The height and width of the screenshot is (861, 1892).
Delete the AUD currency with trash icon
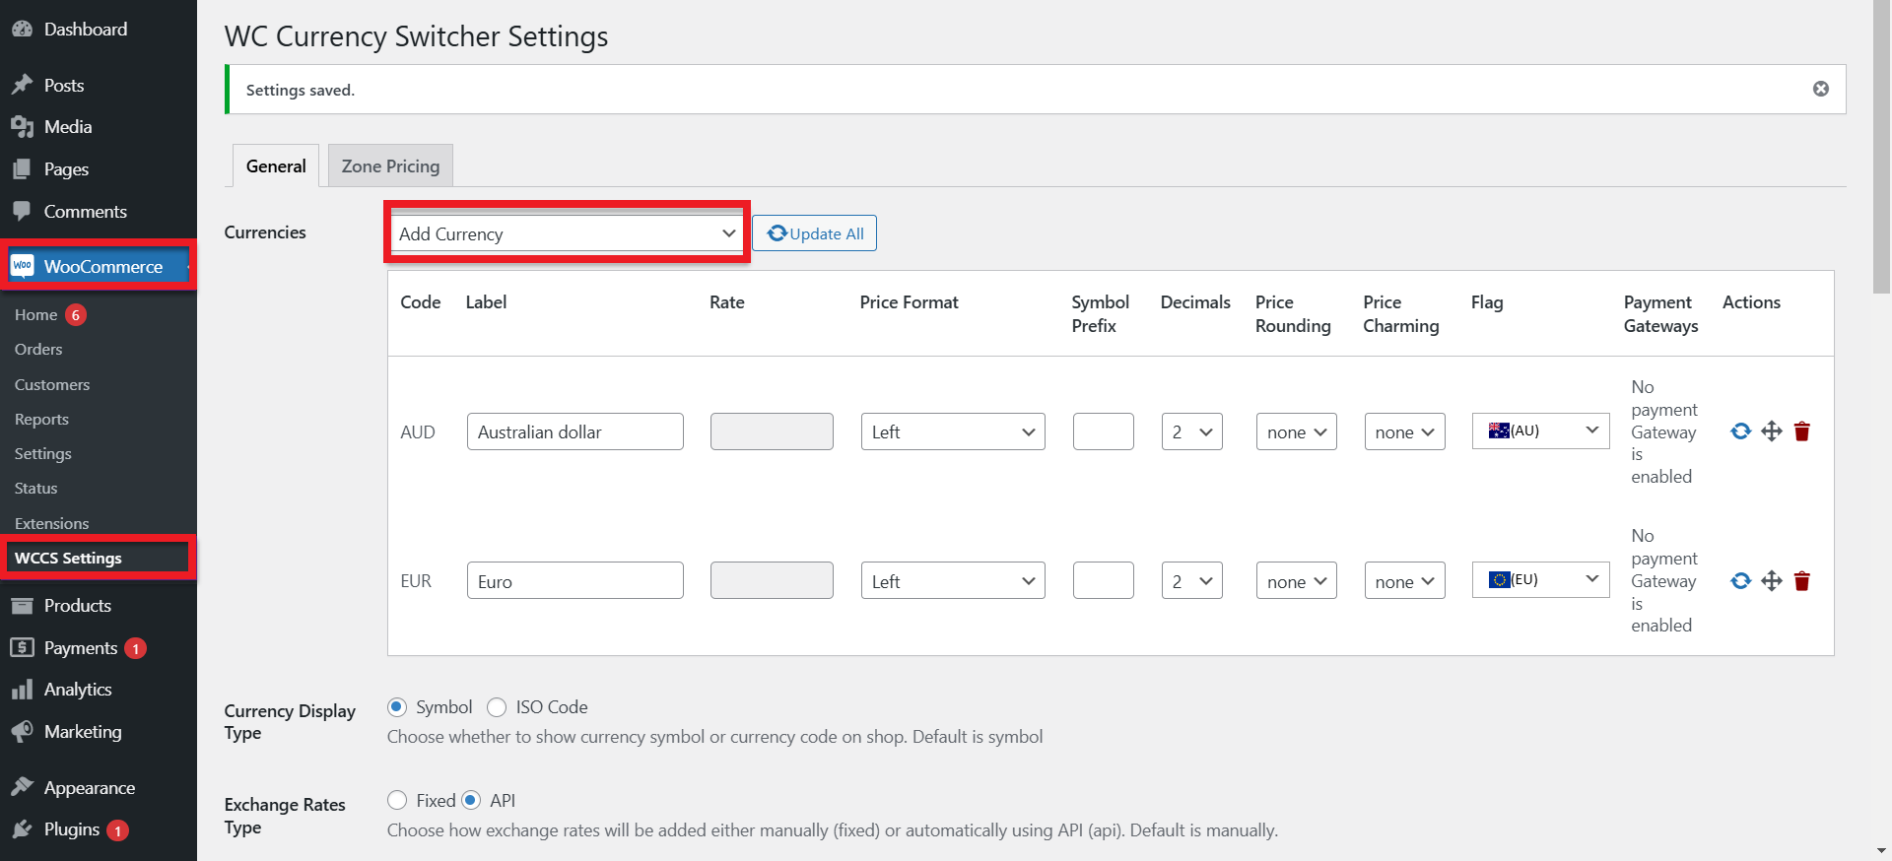(1802, 431)
